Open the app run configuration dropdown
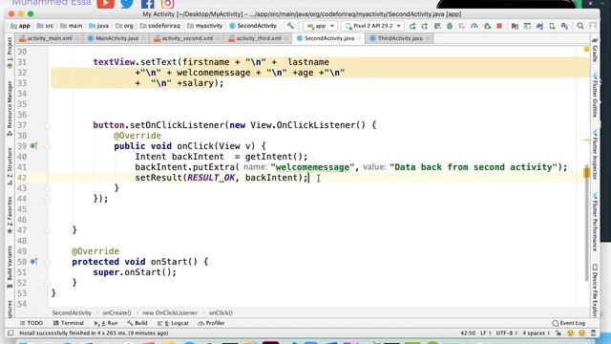This screenshot has width=611, height=344. (321, 26)
